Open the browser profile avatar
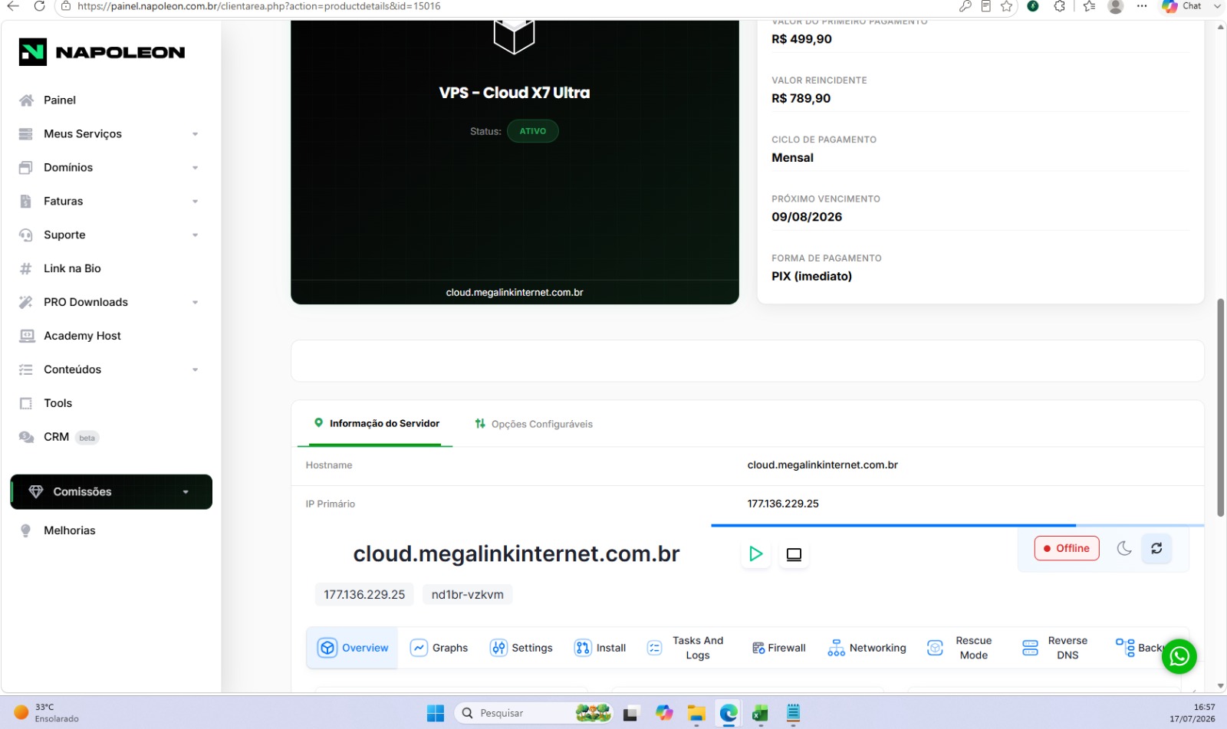 pos(1116,6)
